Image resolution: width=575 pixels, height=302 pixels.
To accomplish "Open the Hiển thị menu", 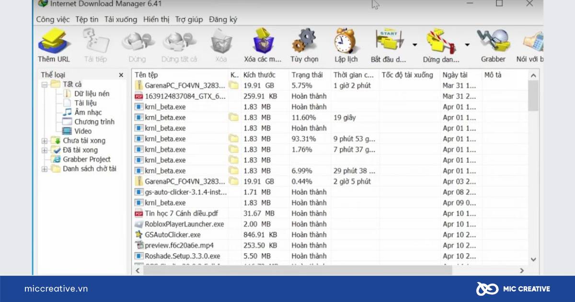I will (156, 20).
